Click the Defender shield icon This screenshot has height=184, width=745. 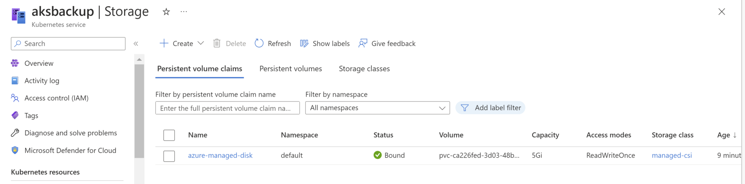click(x=15, y=150)
